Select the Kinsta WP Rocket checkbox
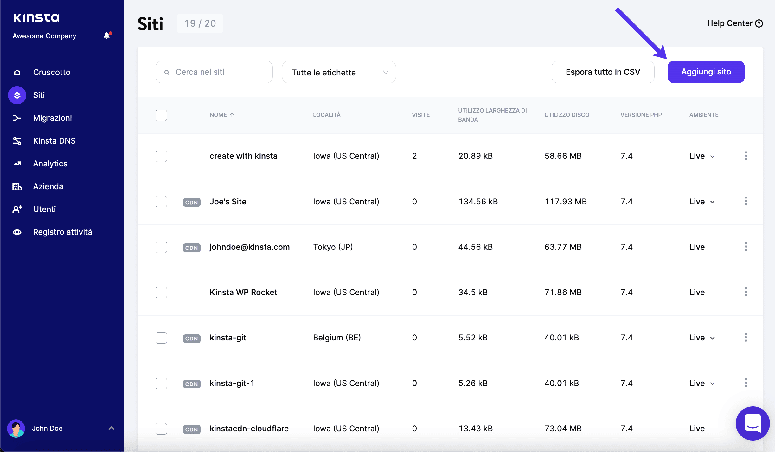This screenshot has width=775, height=452. coord(161,292)
